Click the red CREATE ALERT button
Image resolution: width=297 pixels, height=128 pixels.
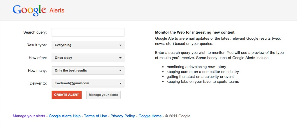(66, 95)
